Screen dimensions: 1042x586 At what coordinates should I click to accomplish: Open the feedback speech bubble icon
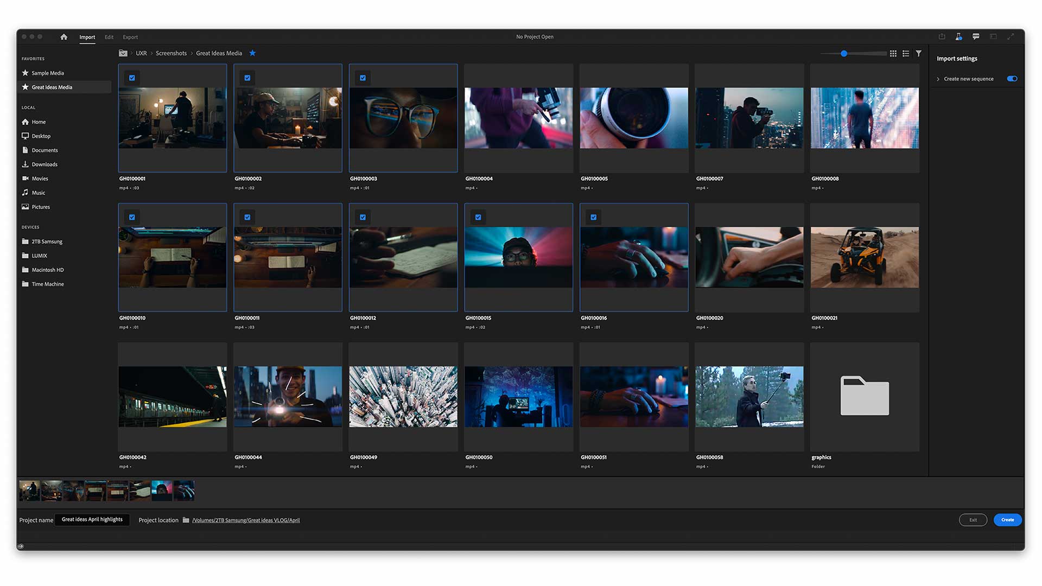click(976, 36)
